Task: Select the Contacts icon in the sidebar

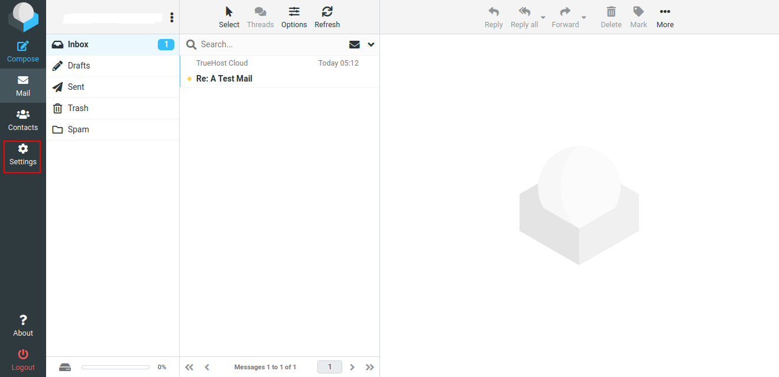Action: [22, 119]
